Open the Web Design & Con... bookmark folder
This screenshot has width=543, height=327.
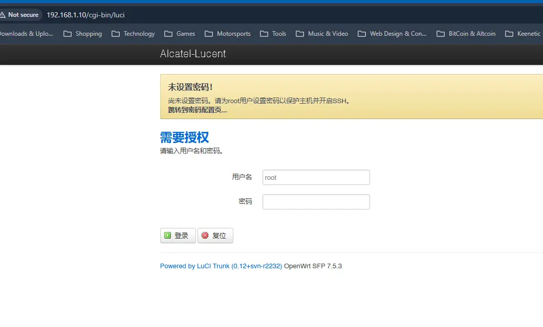(392, 34)
